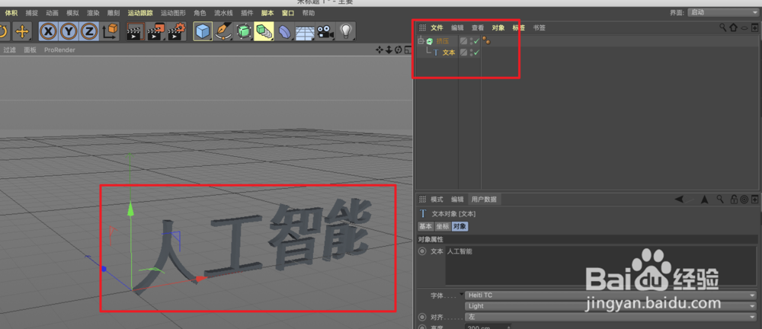Collapse the 挤压 object tree
This screenshot has width=762, height=329.
coord(421,41)
